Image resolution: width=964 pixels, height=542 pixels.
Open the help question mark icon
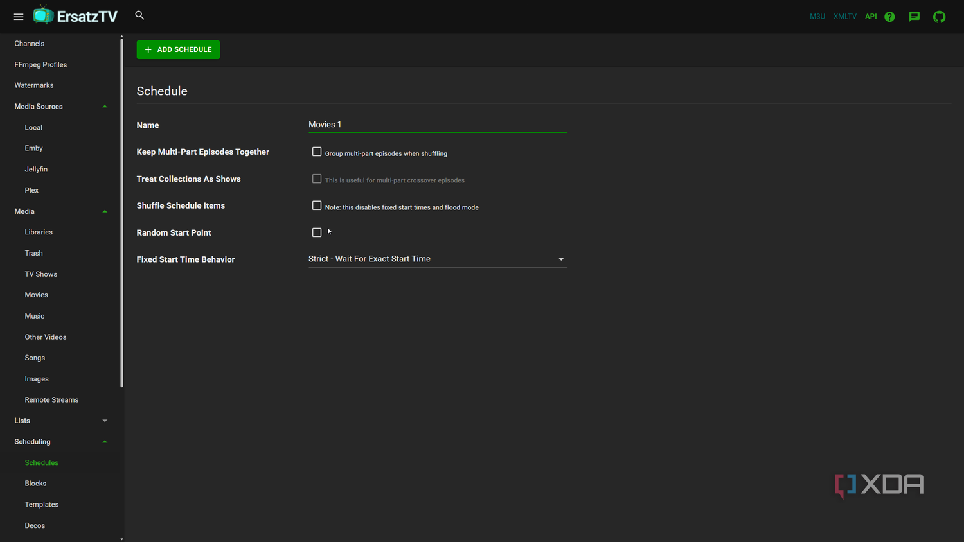[x=889, y=17]
